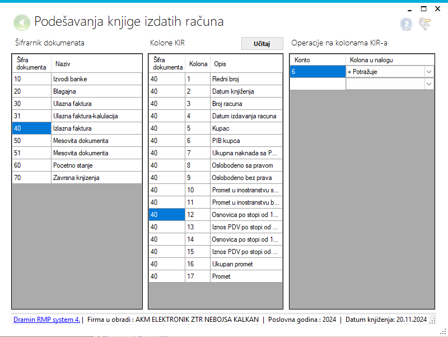Open help via question mark icon
This screenshot has width=448, height=337.
(406, 24)
